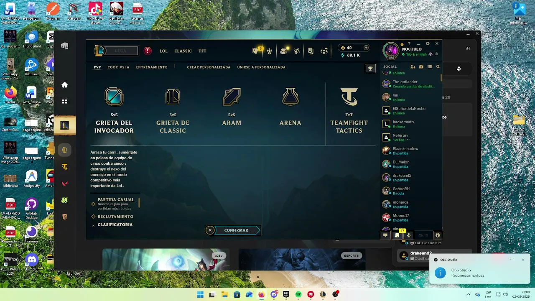Screen dimensions: 535x301
Task: Open Discord from the taskbar
Action: 274,294
